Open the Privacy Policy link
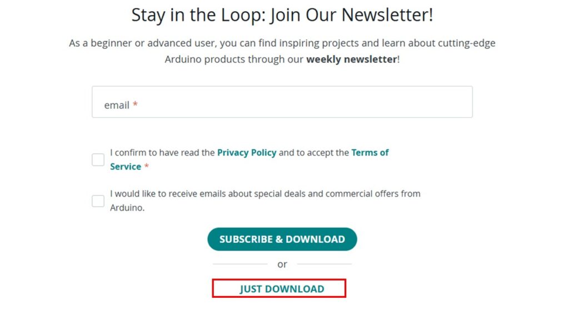This screenshot has width=569, height=320. pos(247,153)
